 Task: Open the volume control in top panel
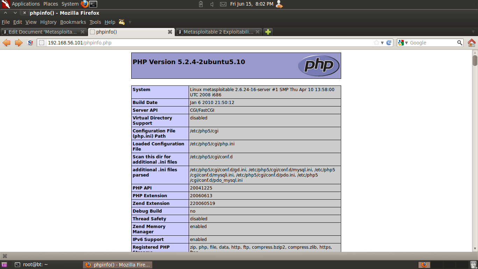(212, 4)
